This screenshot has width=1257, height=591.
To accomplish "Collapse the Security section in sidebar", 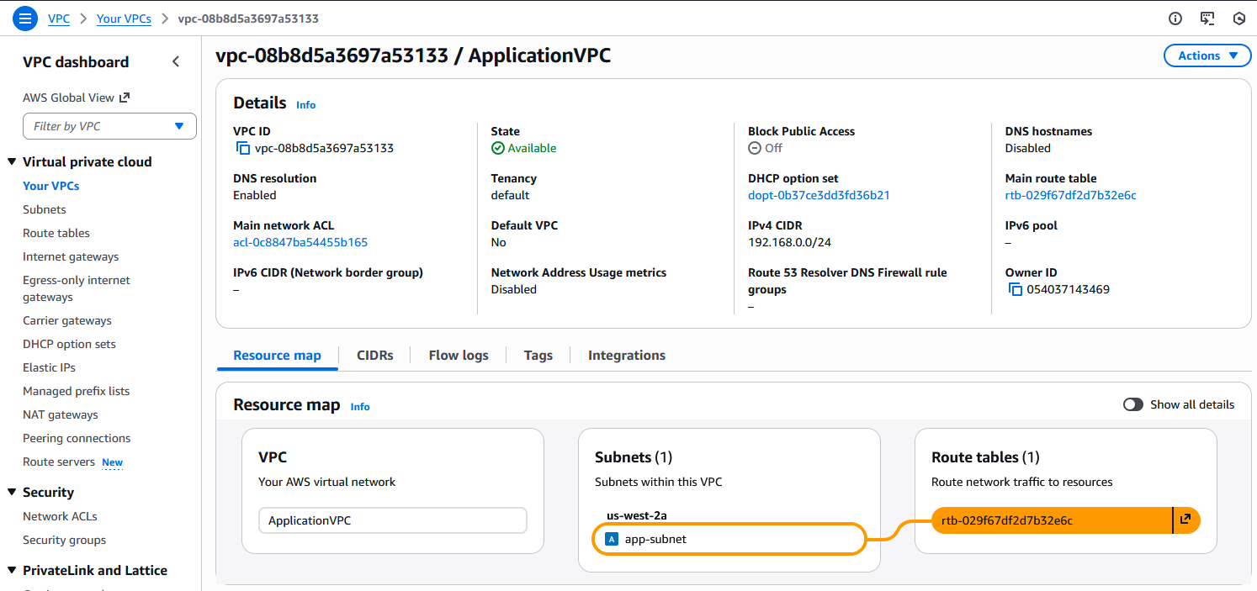I will [12, 492].
